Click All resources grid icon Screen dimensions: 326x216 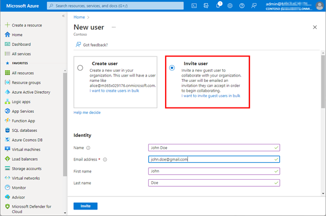coord(7,73)
